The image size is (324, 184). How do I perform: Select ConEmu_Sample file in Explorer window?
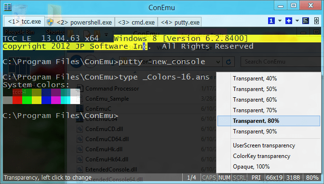click(x=107, y=99)
